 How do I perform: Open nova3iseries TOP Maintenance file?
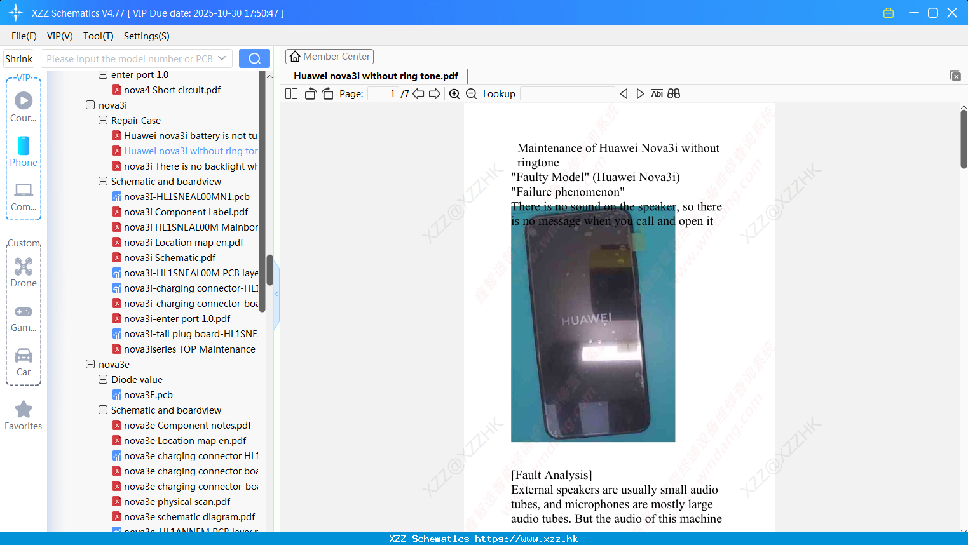[184, 349]
